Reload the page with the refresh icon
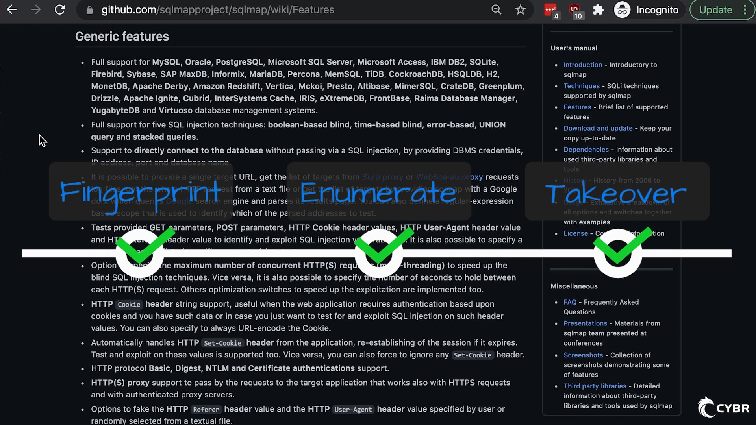This screenshot has width=756, height=425. [60, 10]
